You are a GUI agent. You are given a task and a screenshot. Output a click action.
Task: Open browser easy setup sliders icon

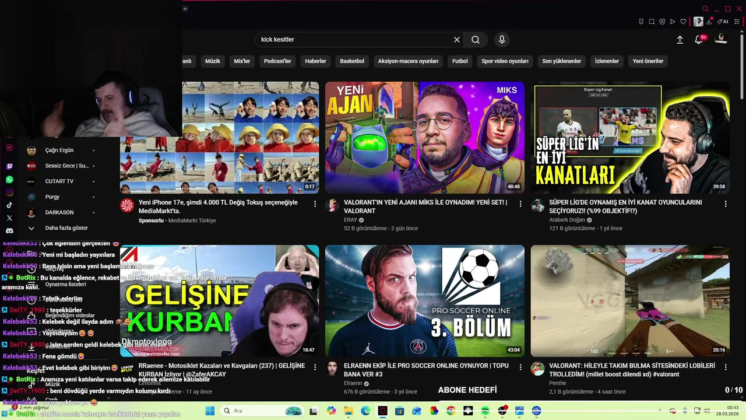click(x=738, y=22)
